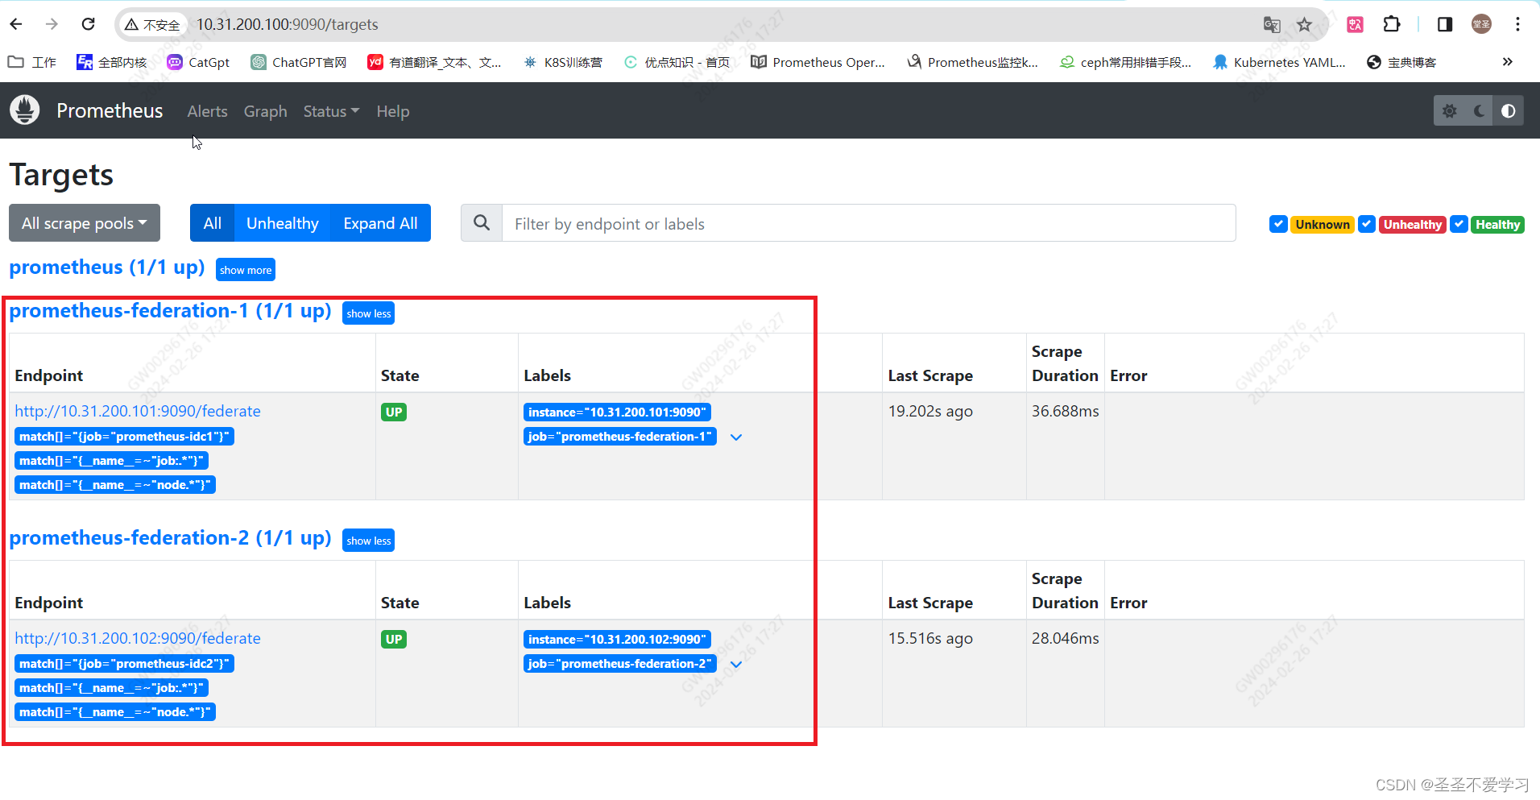This screenshot has width=1540, height=800.
Task: Click the job="prometheus-federation-1" label badge
Action: tap(620, 437)
